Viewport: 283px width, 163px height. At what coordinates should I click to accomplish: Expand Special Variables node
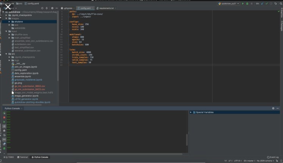(x=191, y=112)
